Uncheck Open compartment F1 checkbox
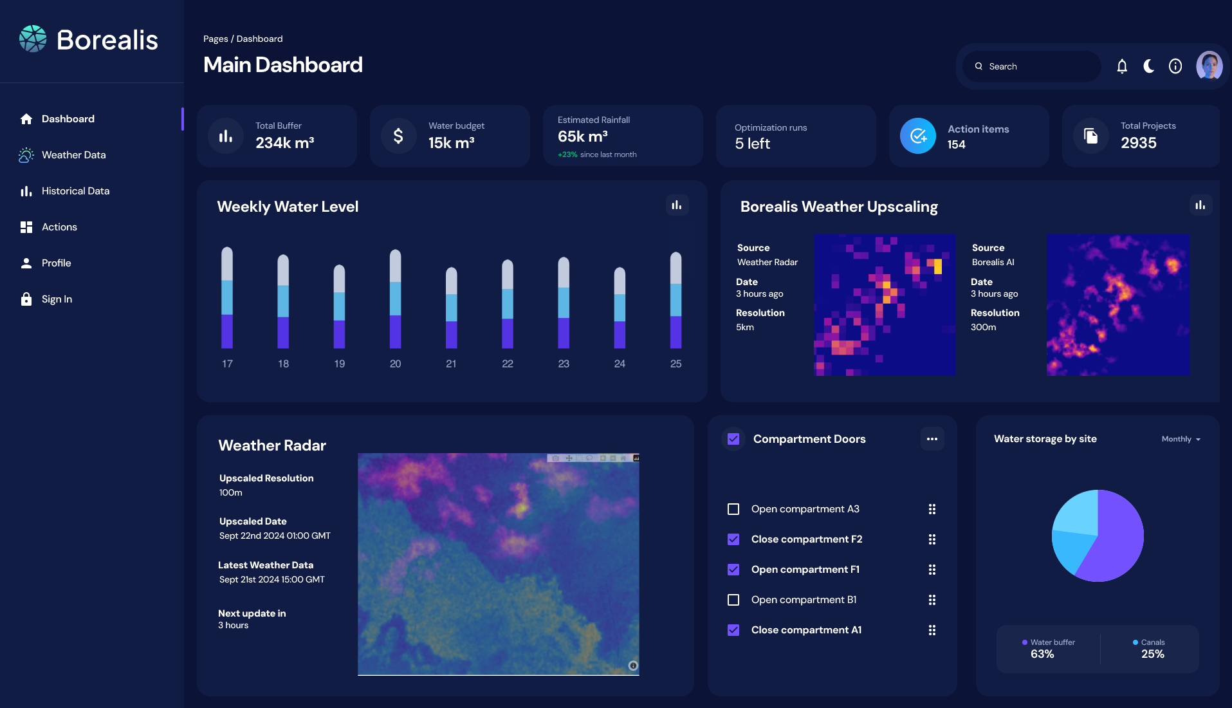This screenshot has height=708, width=1232. pos(733,570)
